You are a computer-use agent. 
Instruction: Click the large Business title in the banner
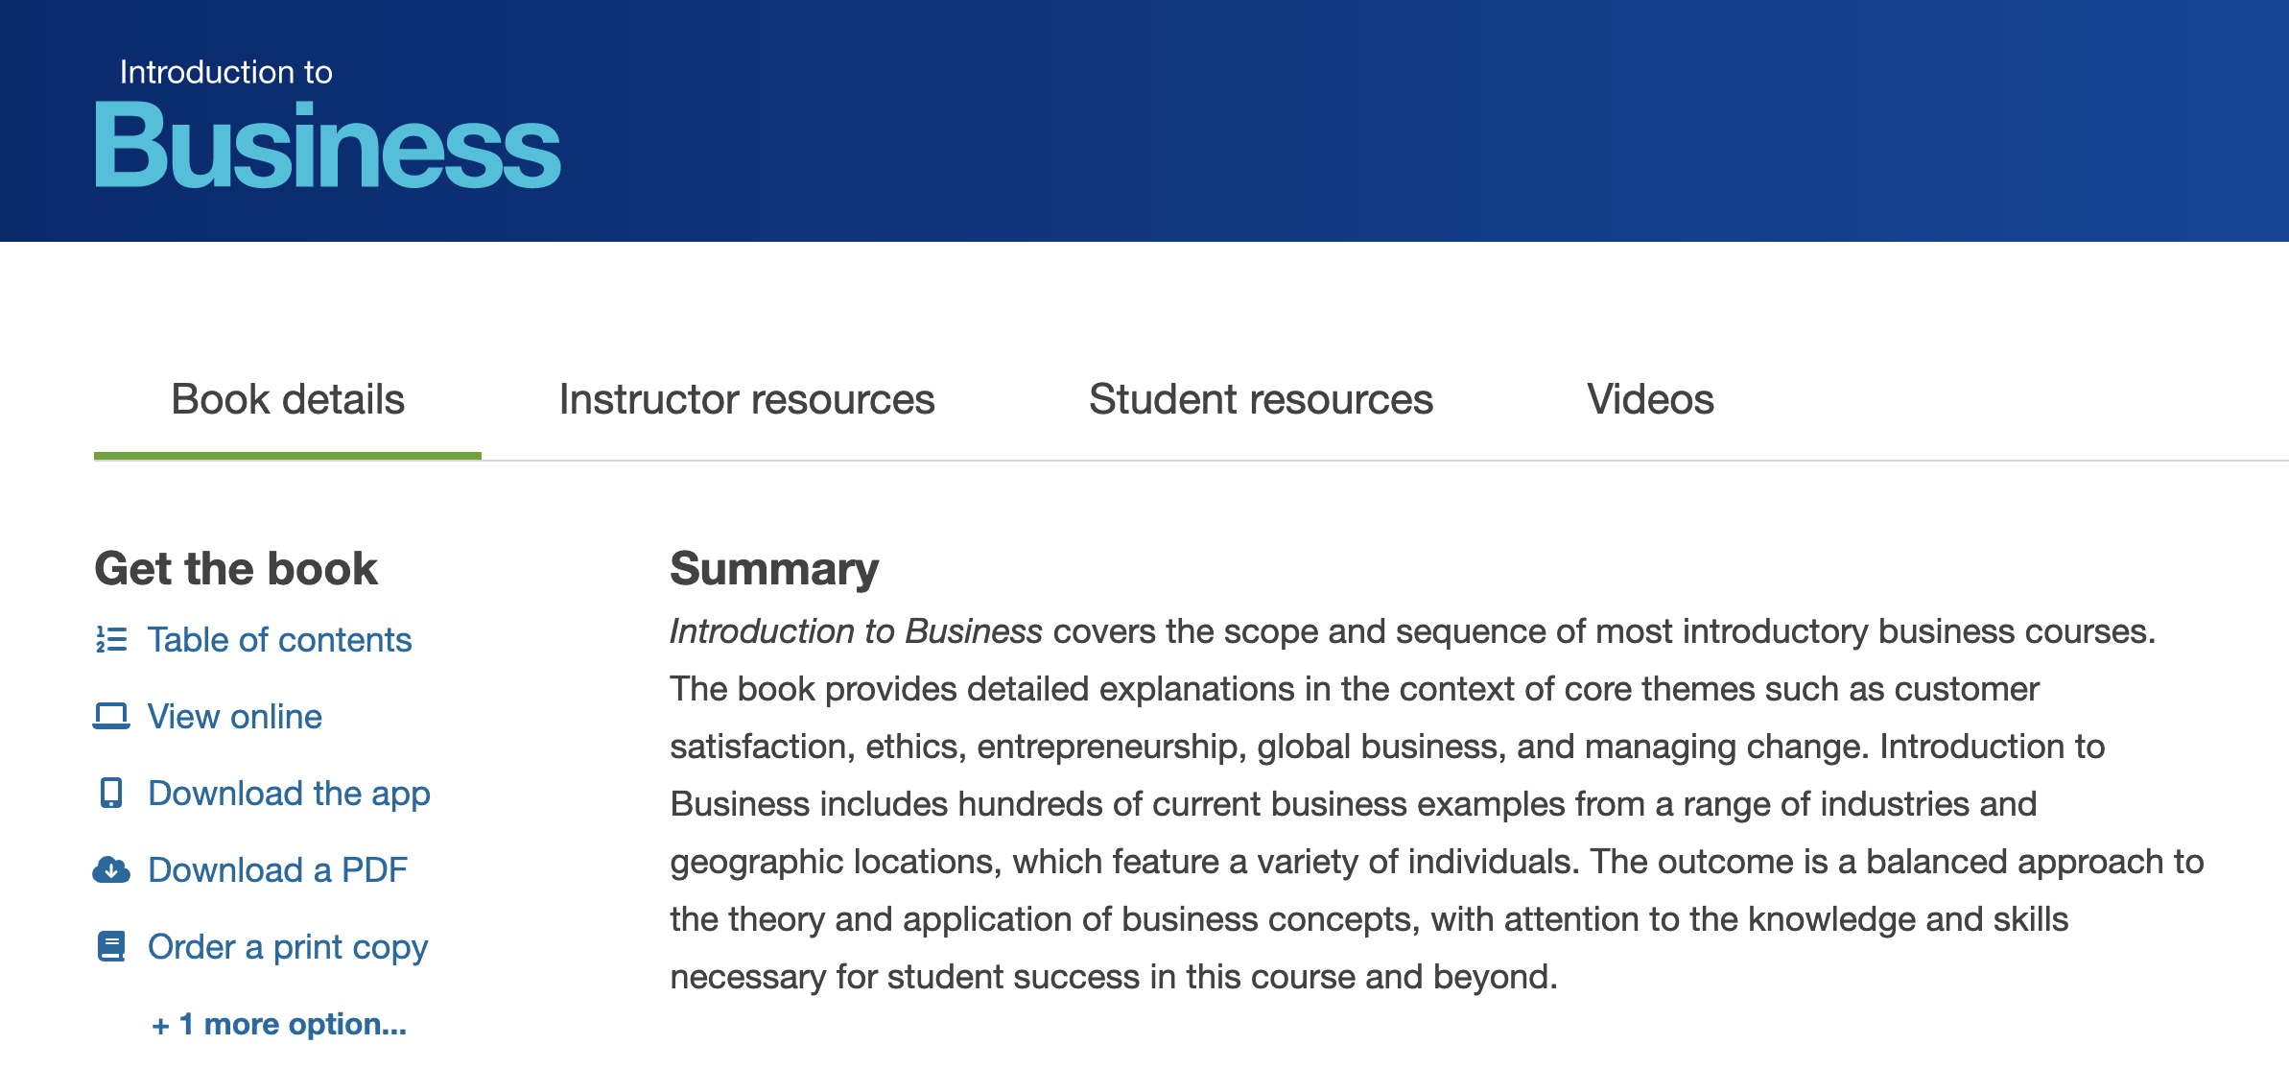coord(327,147)
